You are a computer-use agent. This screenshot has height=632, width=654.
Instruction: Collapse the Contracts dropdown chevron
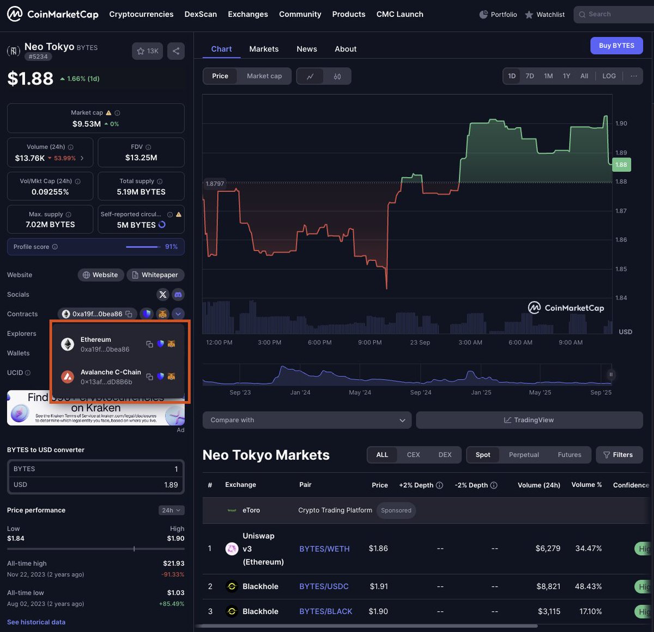[x=178, y=314]
